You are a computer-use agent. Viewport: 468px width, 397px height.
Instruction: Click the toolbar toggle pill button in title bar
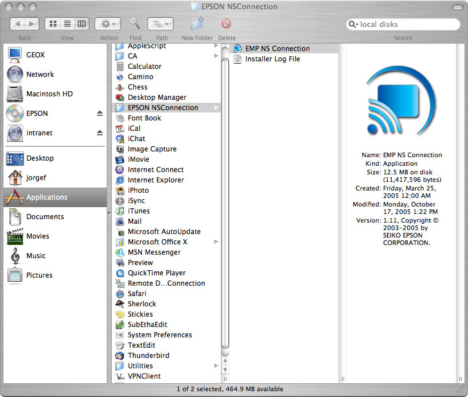(x=457, y=7)
